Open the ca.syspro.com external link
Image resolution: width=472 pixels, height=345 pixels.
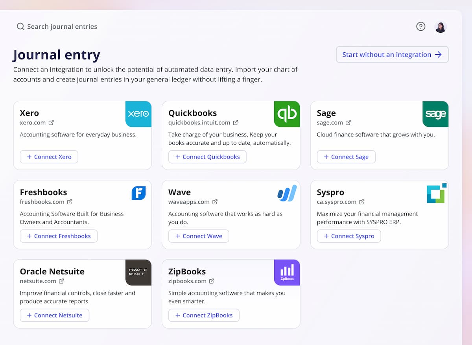pos(340,202)
